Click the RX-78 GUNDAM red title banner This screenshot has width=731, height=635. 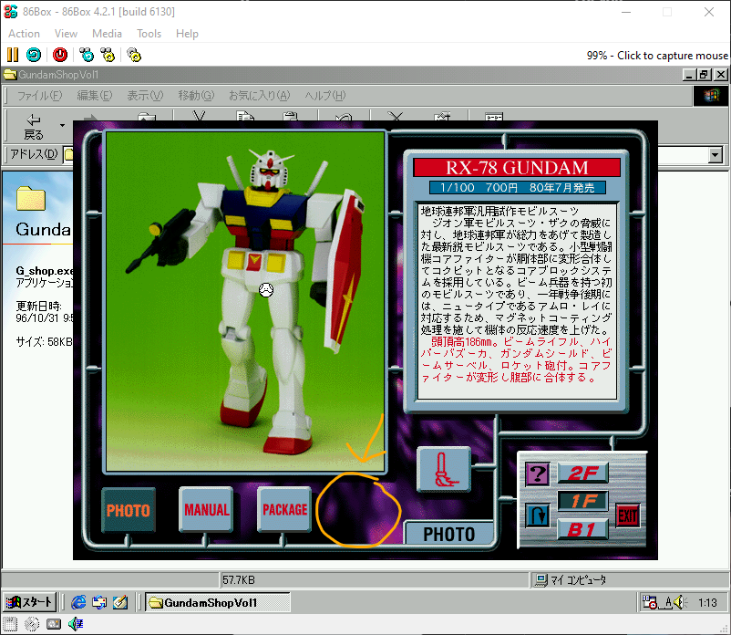point(517,168)
